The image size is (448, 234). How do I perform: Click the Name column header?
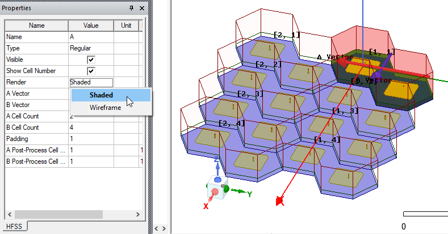click(36, 25)
